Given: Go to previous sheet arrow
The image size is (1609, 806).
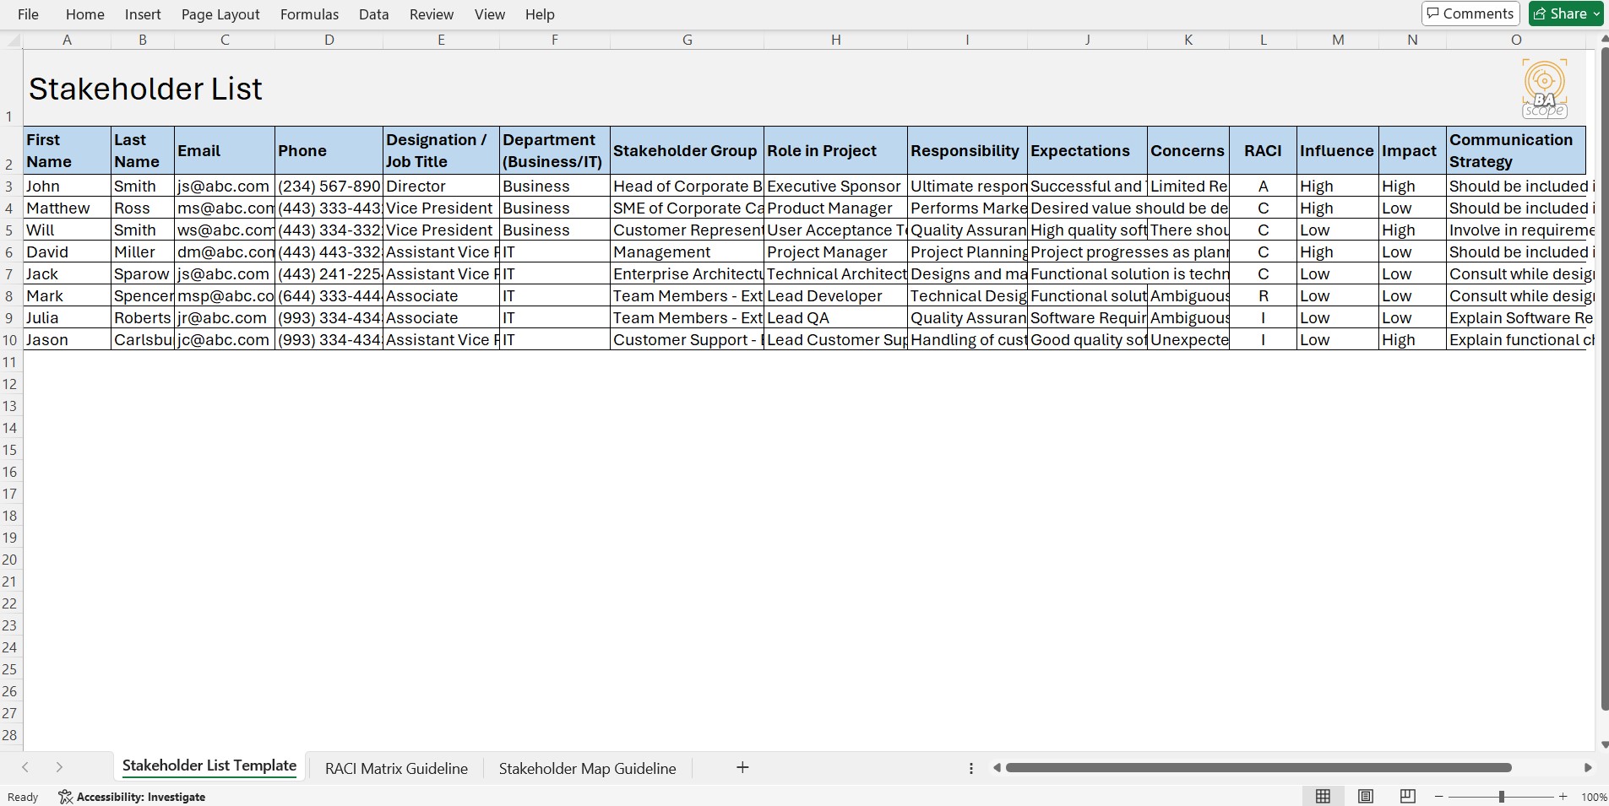Looking at the screenshot, I should coord(25,767).
